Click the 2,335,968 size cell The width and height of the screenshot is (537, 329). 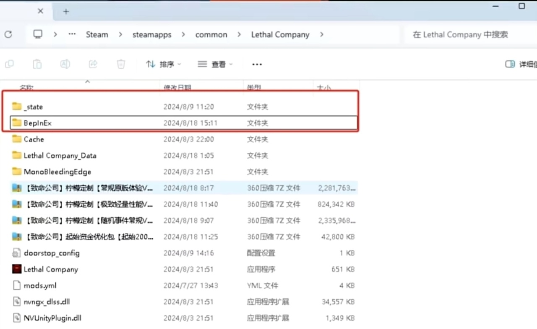pyautogui.click(x=337, y=221)
